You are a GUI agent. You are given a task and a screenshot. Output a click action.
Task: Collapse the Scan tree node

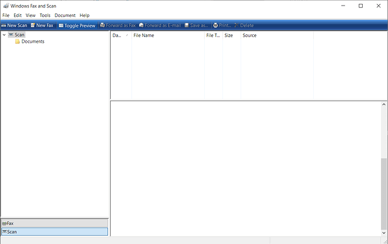(4, 35)
